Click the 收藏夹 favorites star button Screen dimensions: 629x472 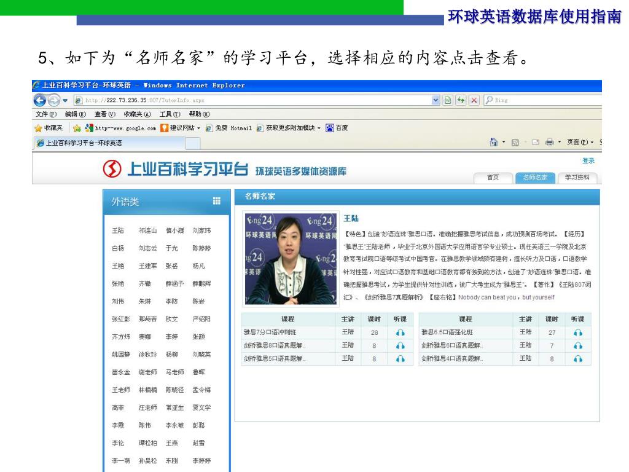click(x=49, y=128)
